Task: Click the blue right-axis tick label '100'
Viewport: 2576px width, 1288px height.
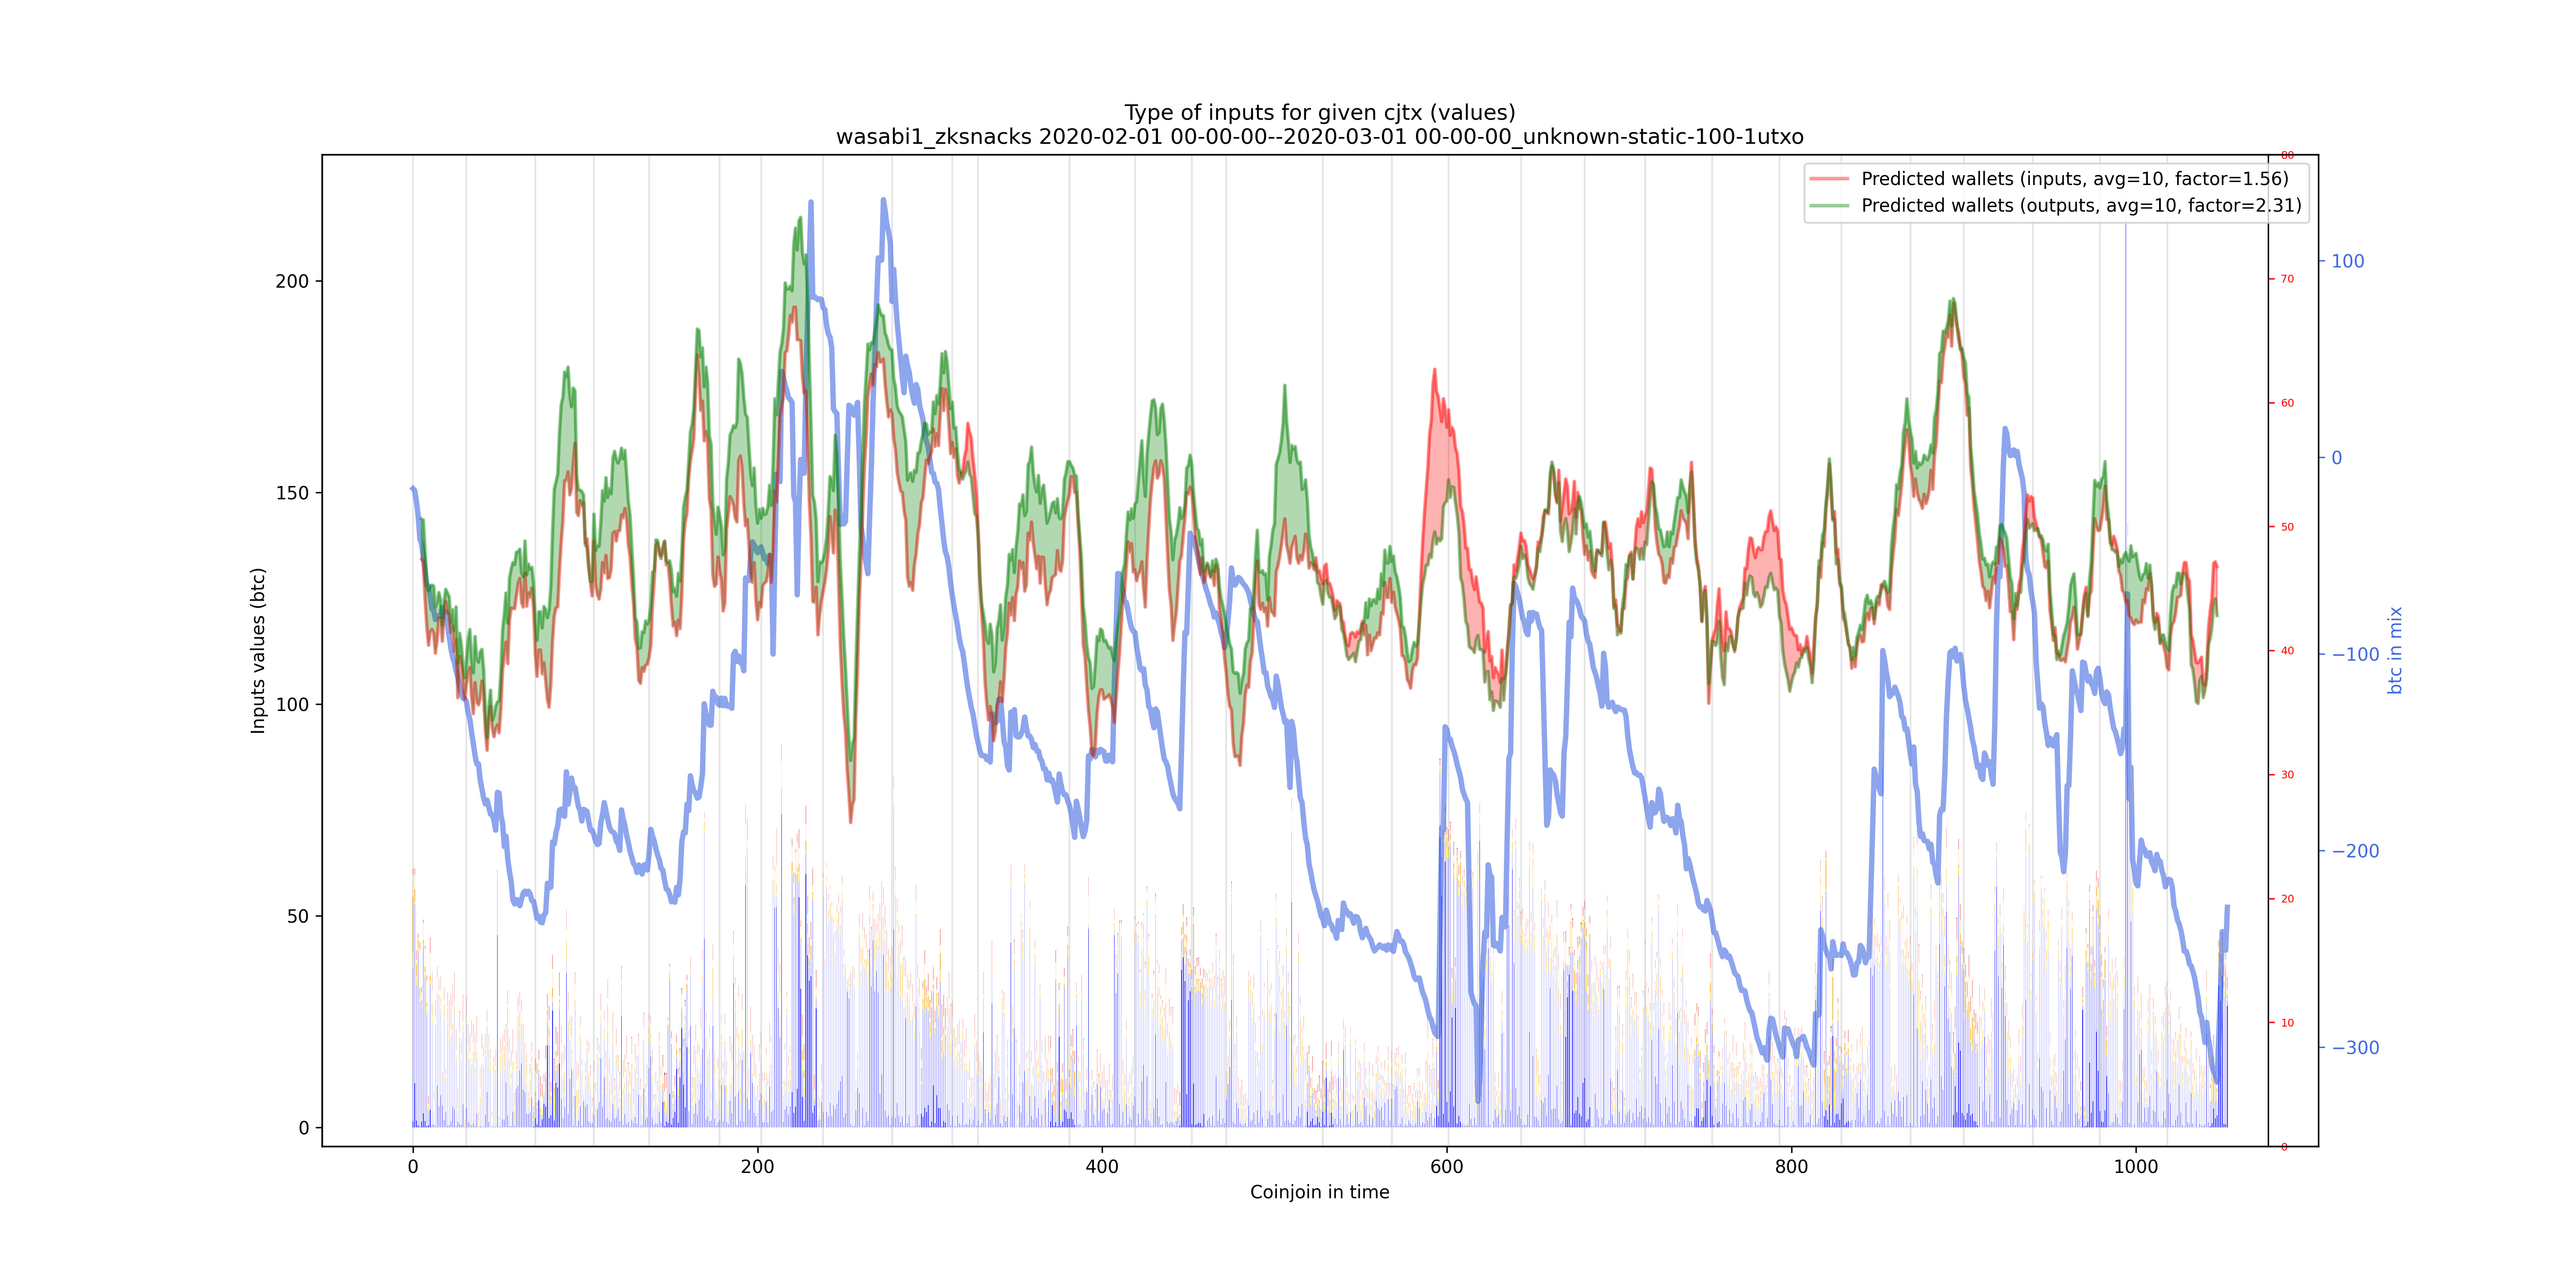Action: [x=2348, y=261]
